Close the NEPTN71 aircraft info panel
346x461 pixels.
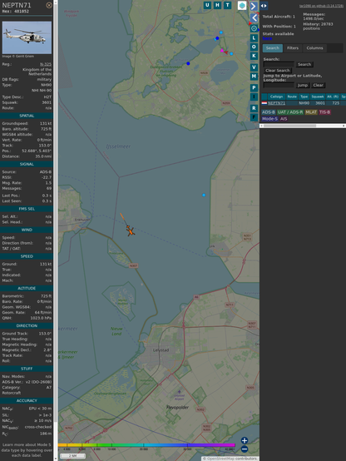point(49,5)
